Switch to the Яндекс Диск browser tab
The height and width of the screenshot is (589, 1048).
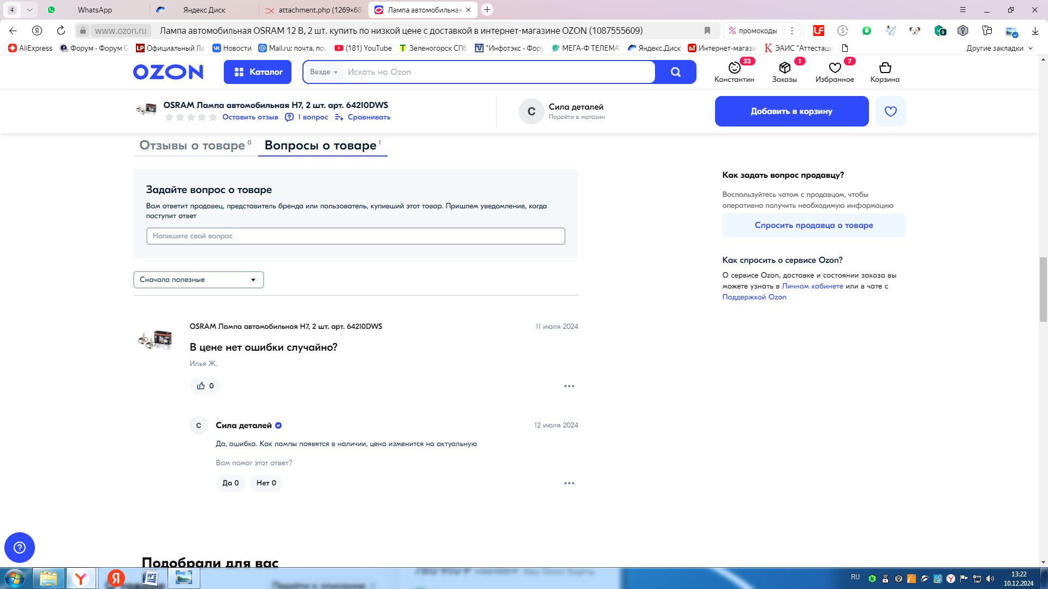tap(204, 10)
